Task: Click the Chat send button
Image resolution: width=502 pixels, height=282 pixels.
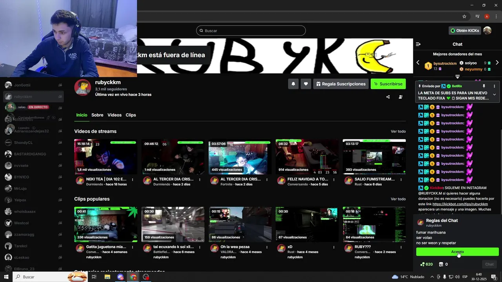Action: tap(489, 264)
